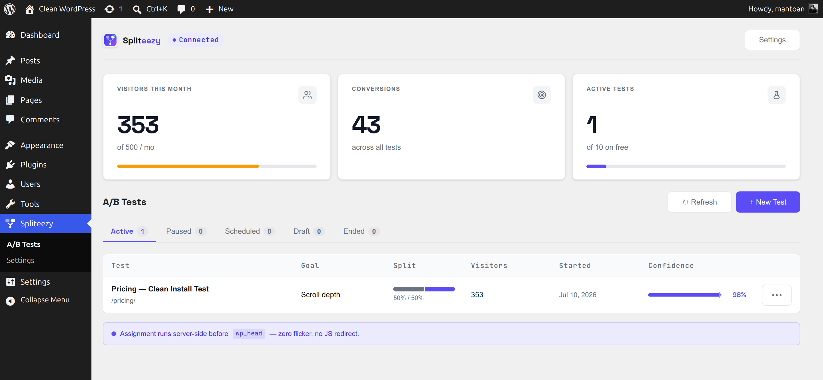Open the Pricing test three-dot actions menu
Screen dimensions: 823x380
(776, 295)
